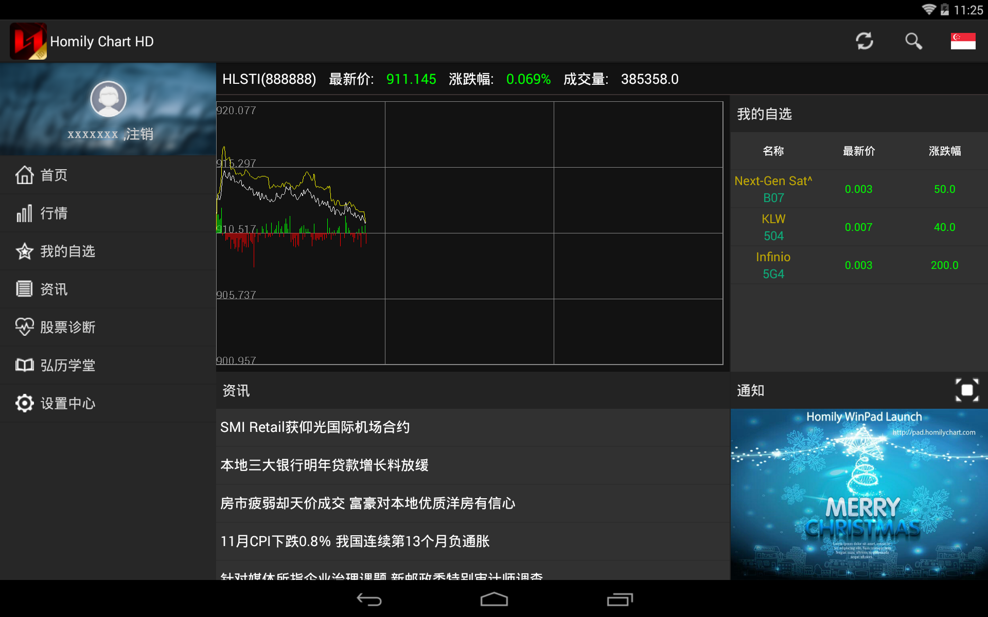The height and width of the screenshot is (617, 988).
Task: Open 行情 market menu item
Action: click(x=108, y=213)
